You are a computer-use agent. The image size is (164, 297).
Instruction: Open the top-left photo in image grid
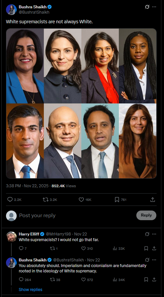[25, 66]
